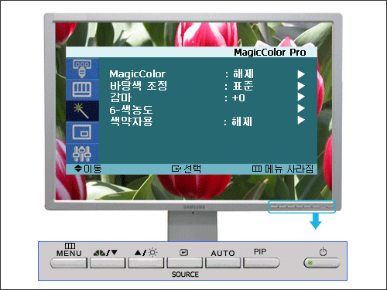Image resolution: width=387 pixels, height=290 pixels.
Task: Click the menu icon above MENU label
Action: (x=70, y=246)
